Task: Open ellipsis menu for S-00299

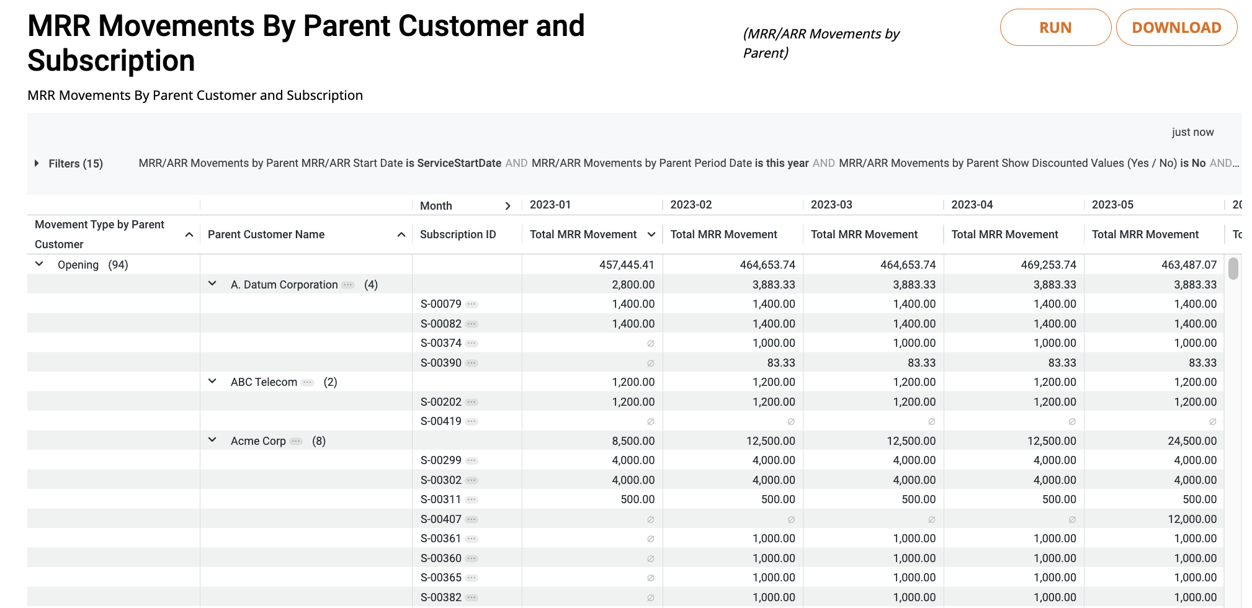Action: [x=472, y=460]
